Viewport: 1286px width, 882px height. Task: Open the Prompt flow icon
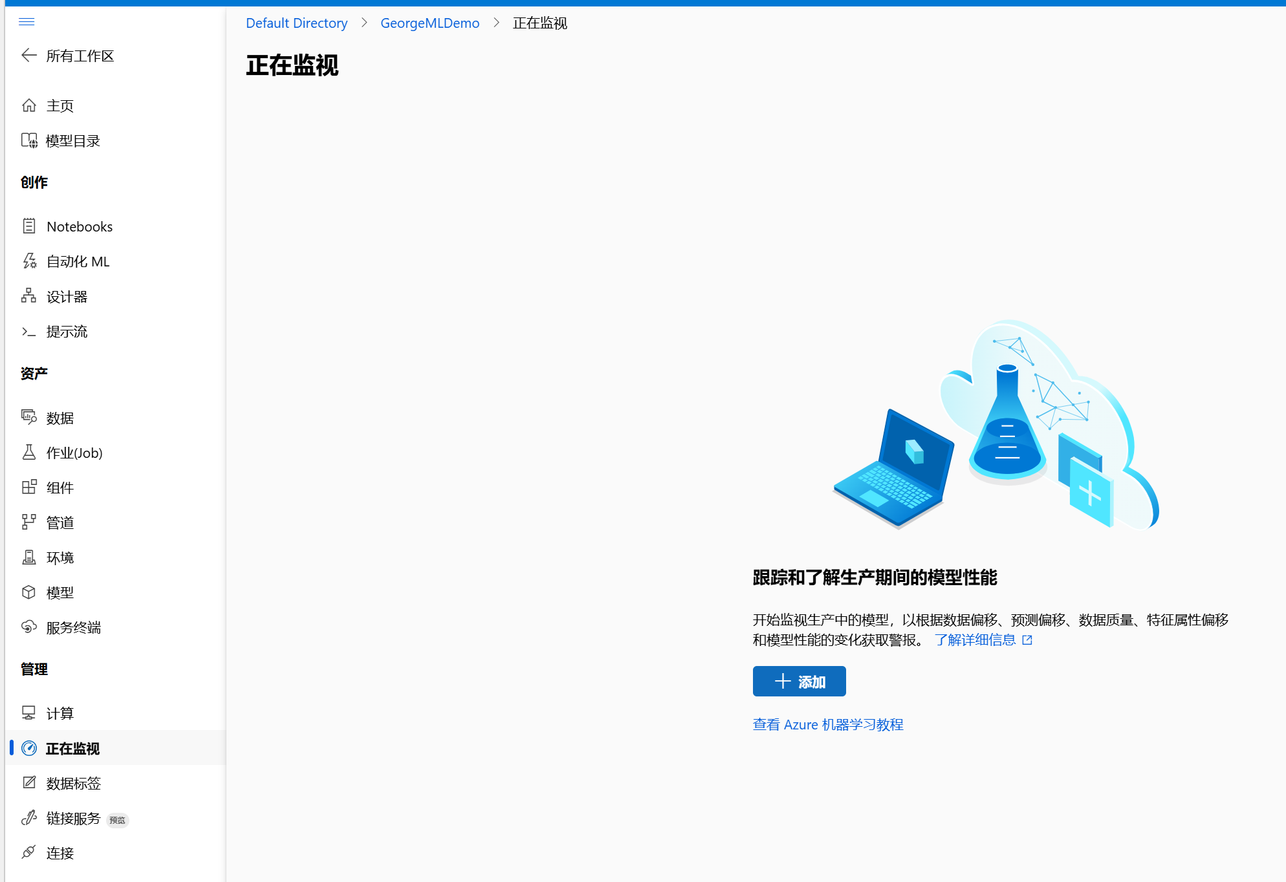click(x=29, y=332)
